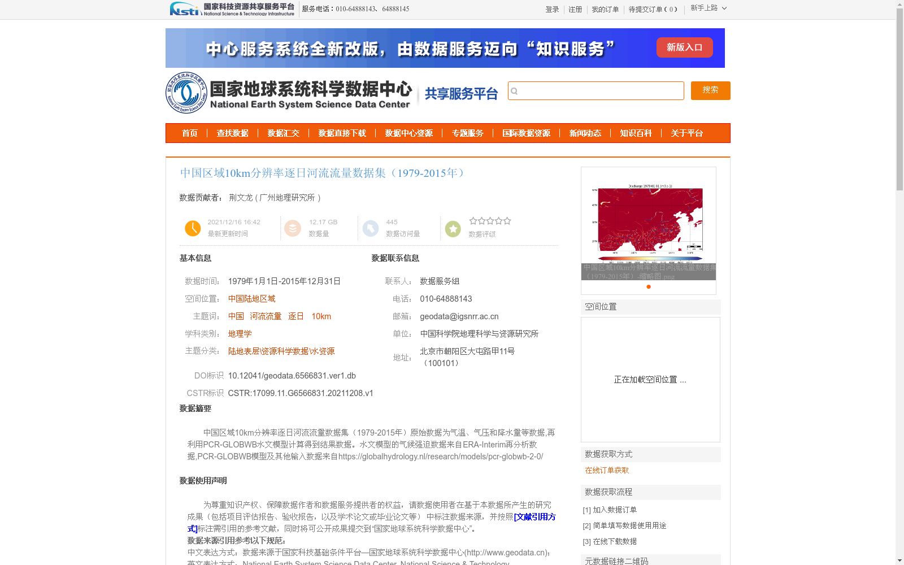The image size is (904, 565).
Task: Click the 空间位置 section header
Action: pyautogui.click(x=651, y=307)
